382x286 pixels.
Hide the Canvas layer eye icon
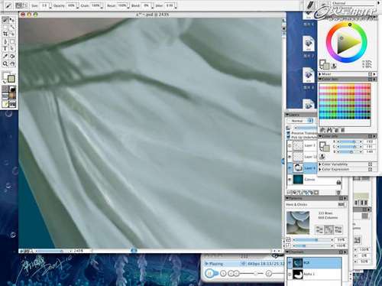(x=290, y=180)
